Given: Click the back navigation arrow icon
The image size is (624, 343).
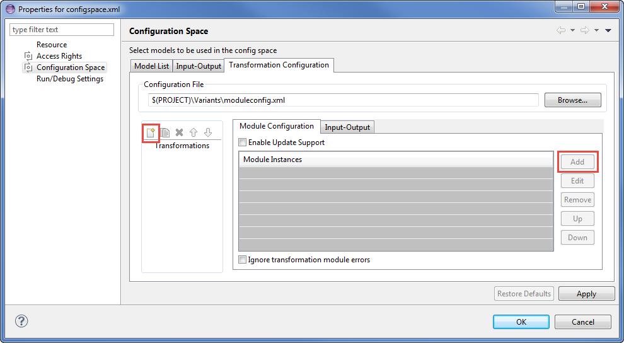Looking at the screenshot, I should 560,30.
